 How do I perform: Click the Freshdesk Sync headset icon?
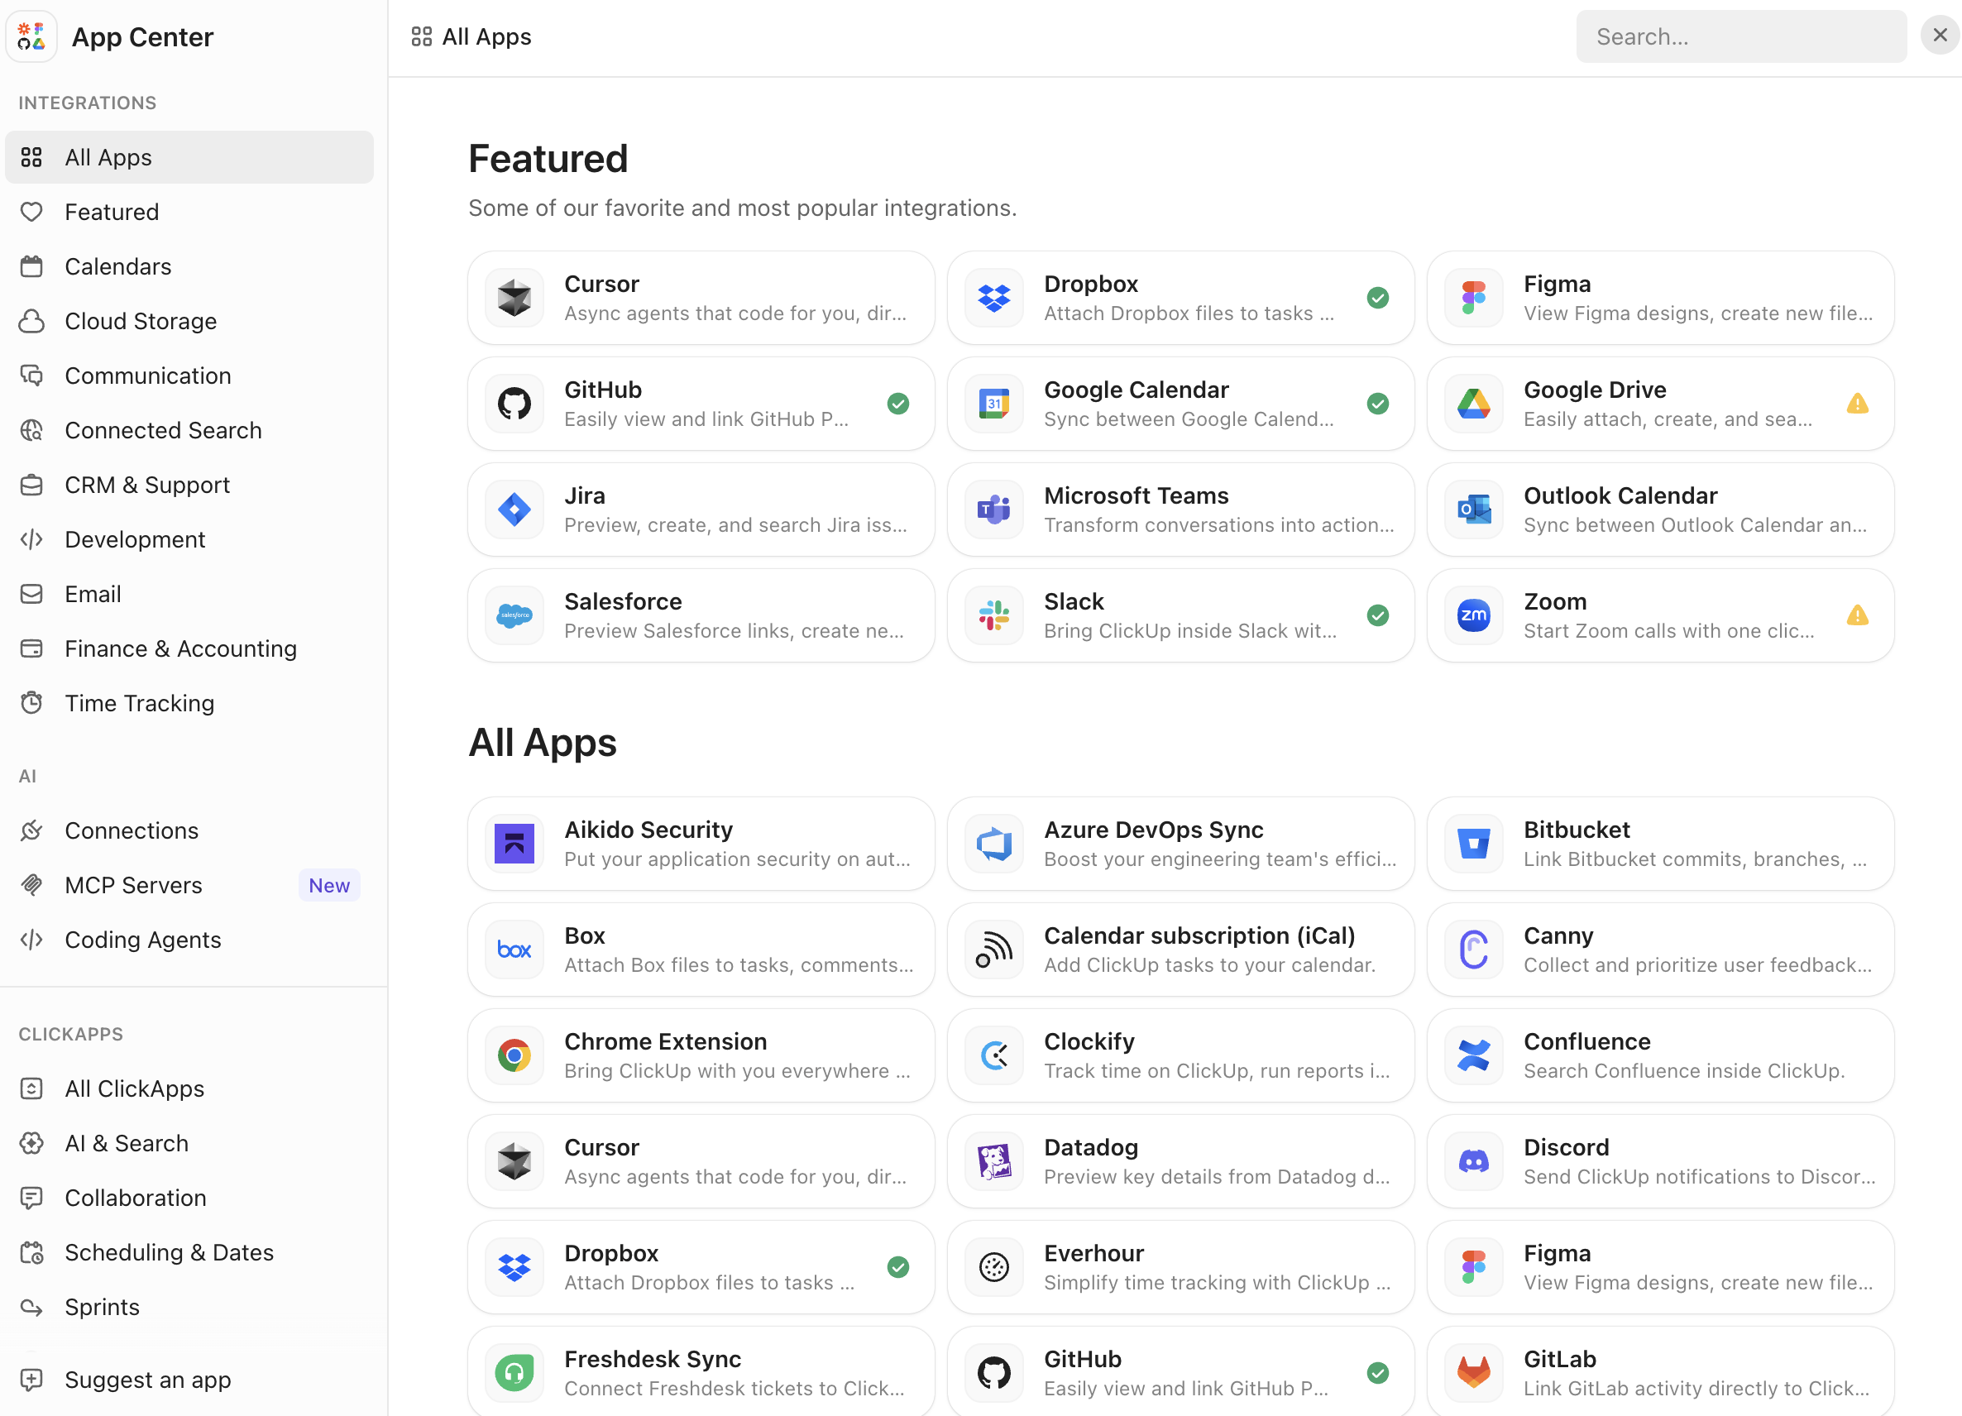pyautogui.click(x=514, y=1373)
